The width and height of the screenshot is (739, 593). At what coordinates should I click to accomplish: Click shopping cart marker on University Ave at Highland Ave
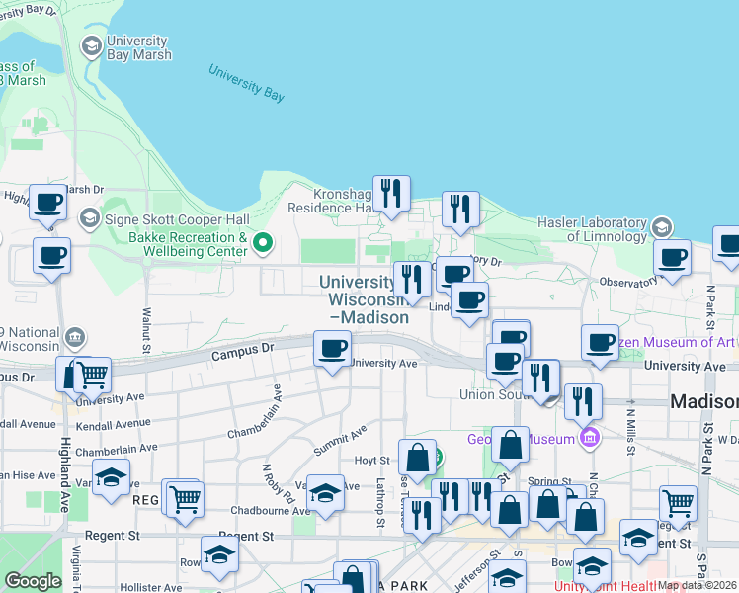coord(93,376)
